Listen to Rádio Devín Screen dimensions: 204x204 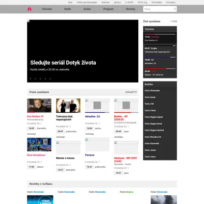[150, 97]
